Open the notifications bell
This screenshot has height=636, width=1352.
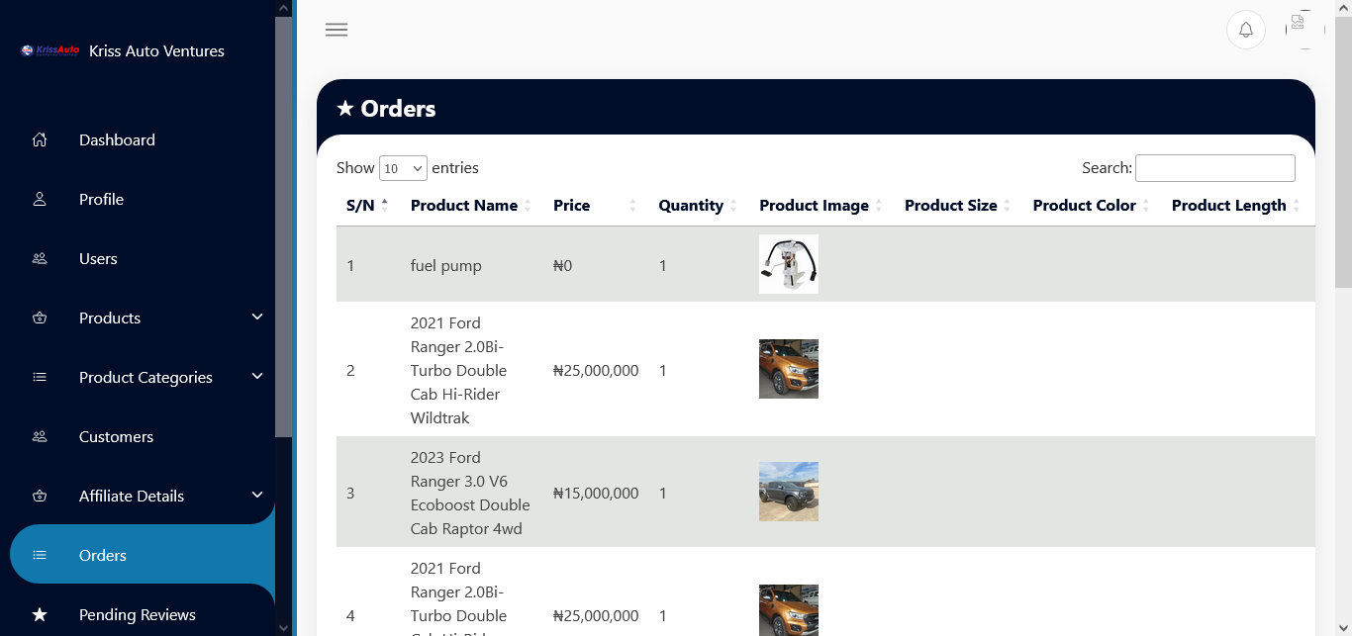click(1246, 29)
